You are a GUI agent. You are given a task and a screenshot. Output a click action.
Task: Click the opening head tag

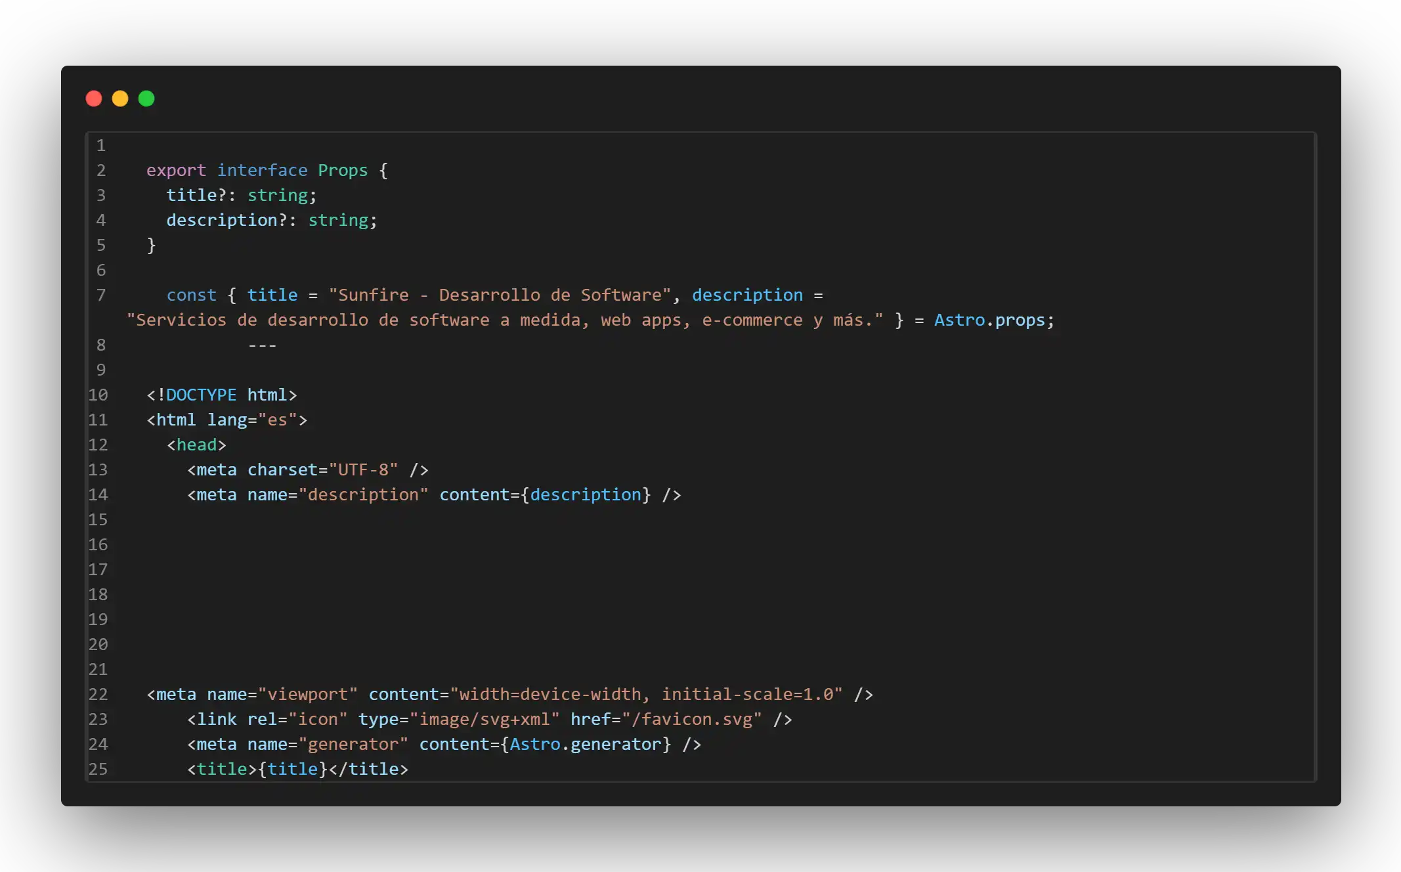[196, 445]
